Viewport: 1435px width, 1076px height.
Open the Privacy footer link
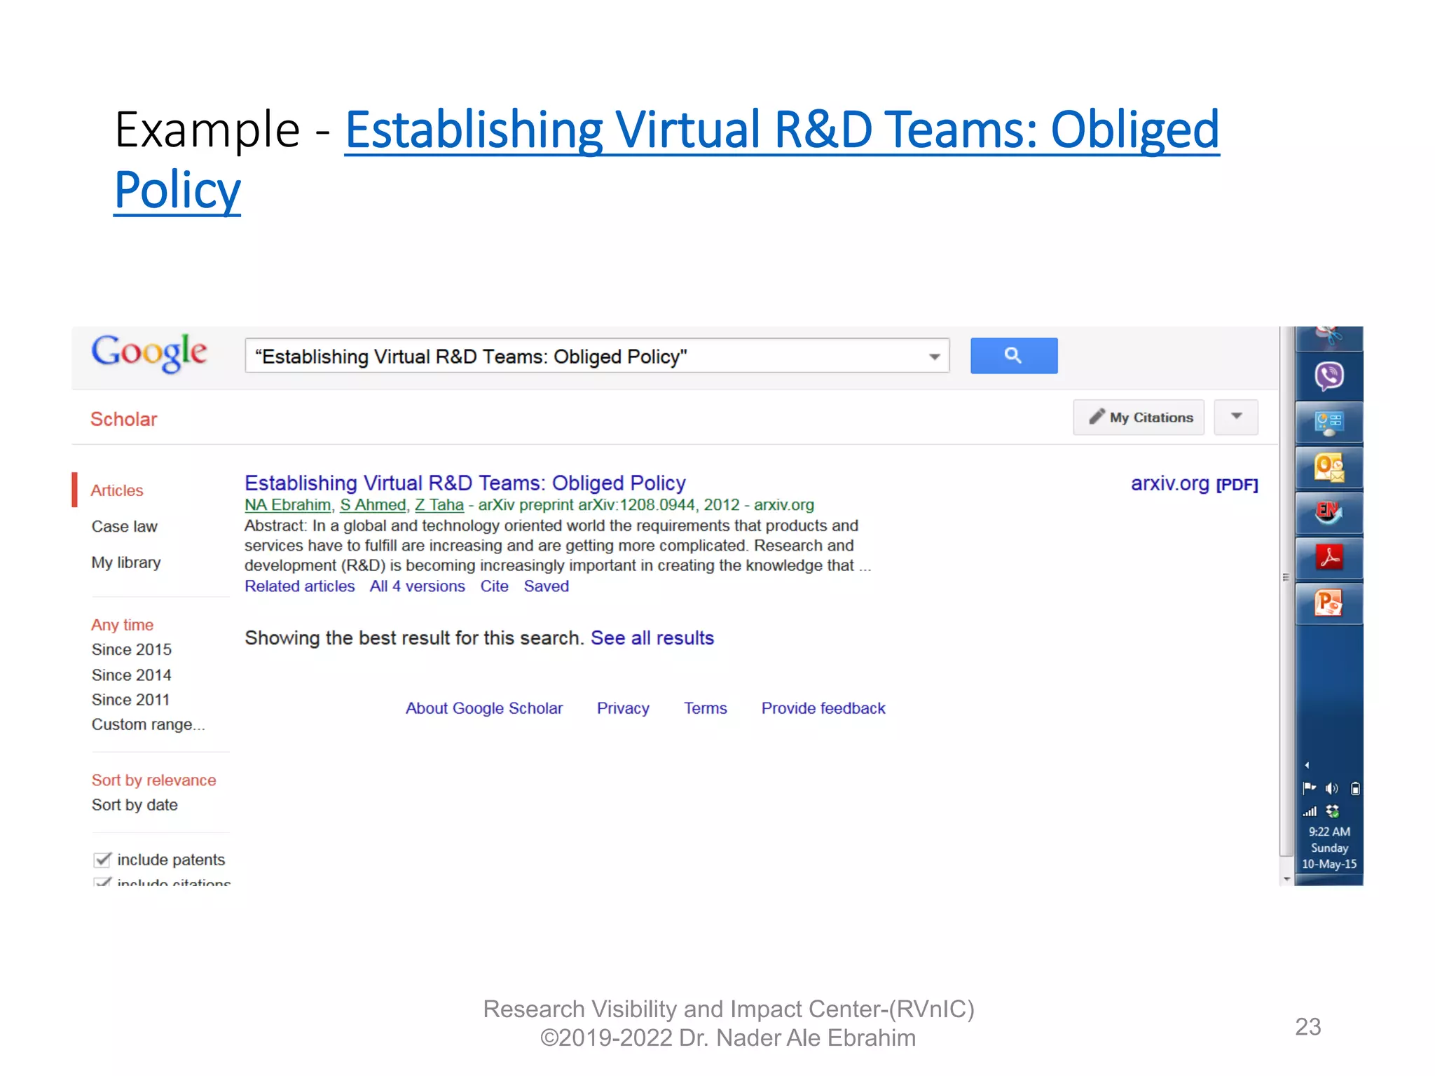coord(623,708)
